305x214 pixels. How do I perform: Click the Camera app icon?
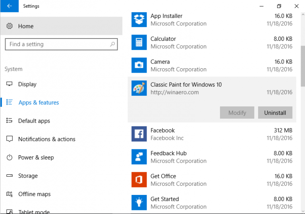tap(139, 65)
